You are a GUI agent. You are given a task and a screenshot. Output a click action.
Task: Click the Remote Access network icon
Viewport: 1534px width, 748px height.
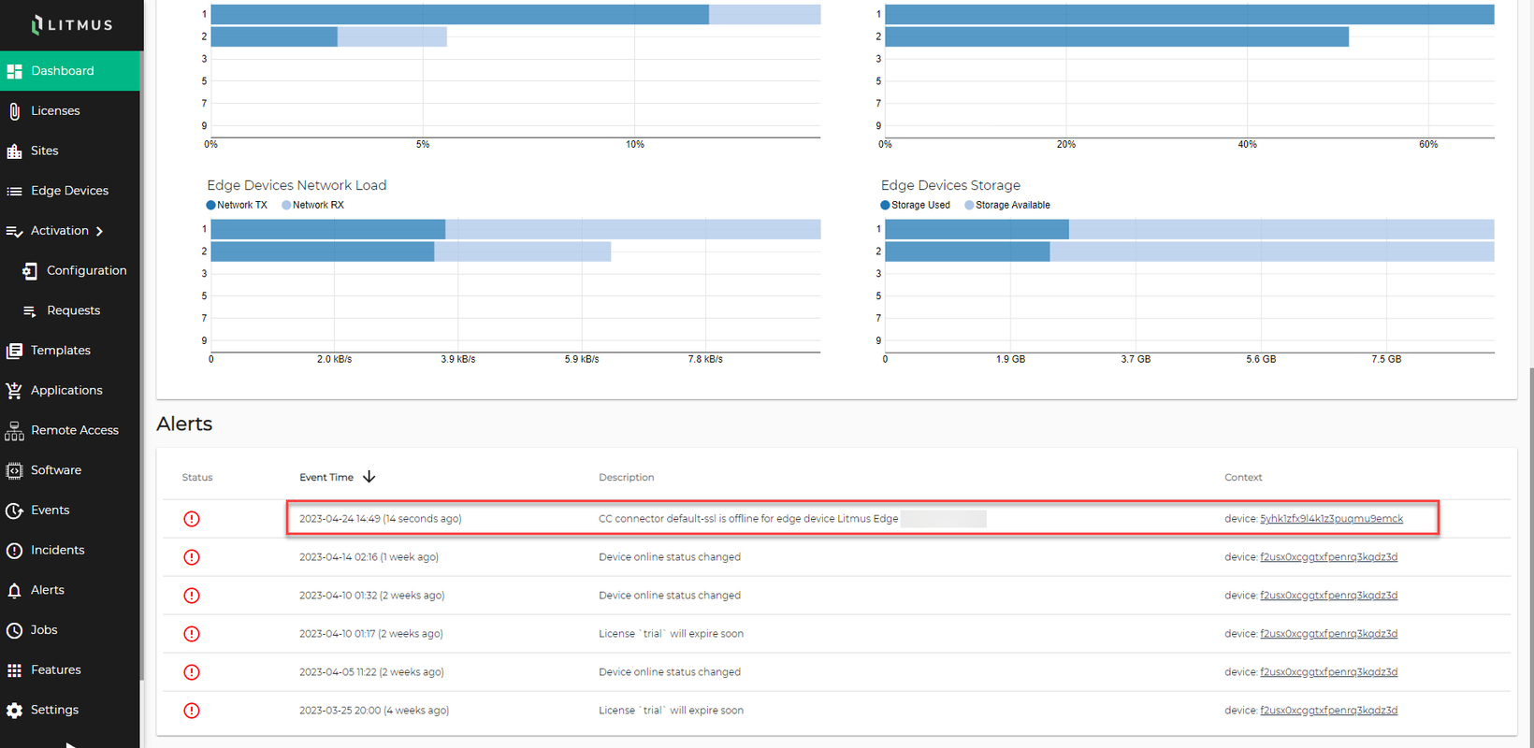(x=14, y=431)
